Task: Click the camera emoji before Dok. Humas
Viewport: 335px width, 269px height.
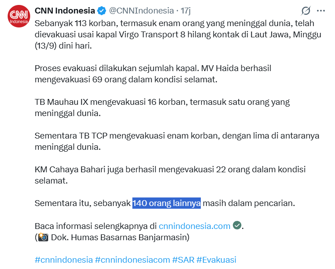Action: (x=43, y=237)
